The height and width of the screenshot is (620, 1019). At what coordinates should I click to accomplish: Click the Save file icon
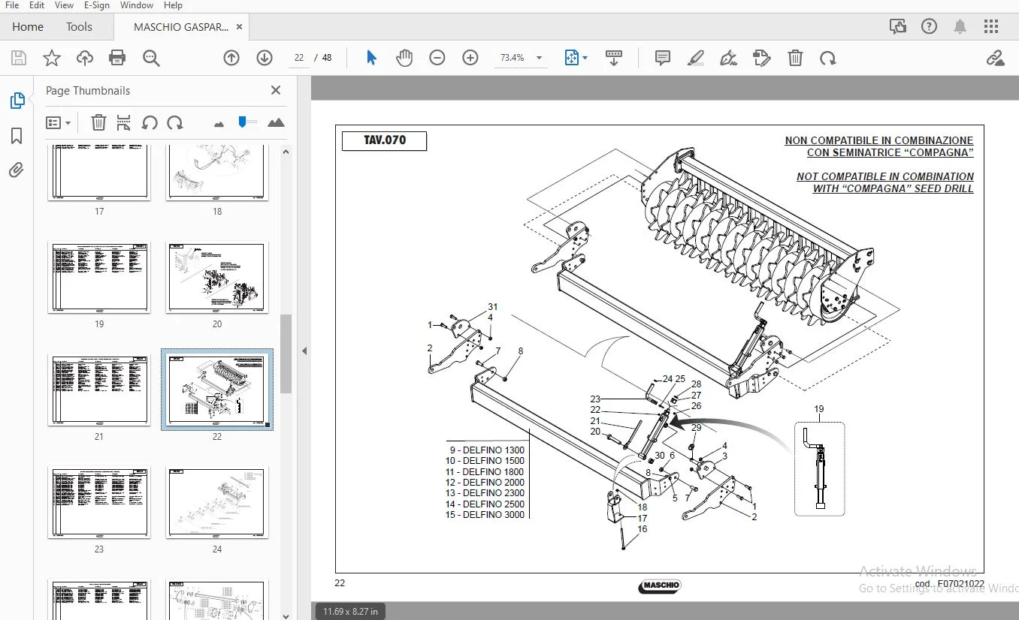click(19, 58)
